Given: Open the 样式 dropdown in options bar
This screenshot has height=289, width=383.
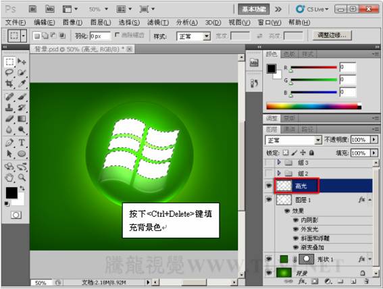Looking at the screenshot, I should 193,36.
